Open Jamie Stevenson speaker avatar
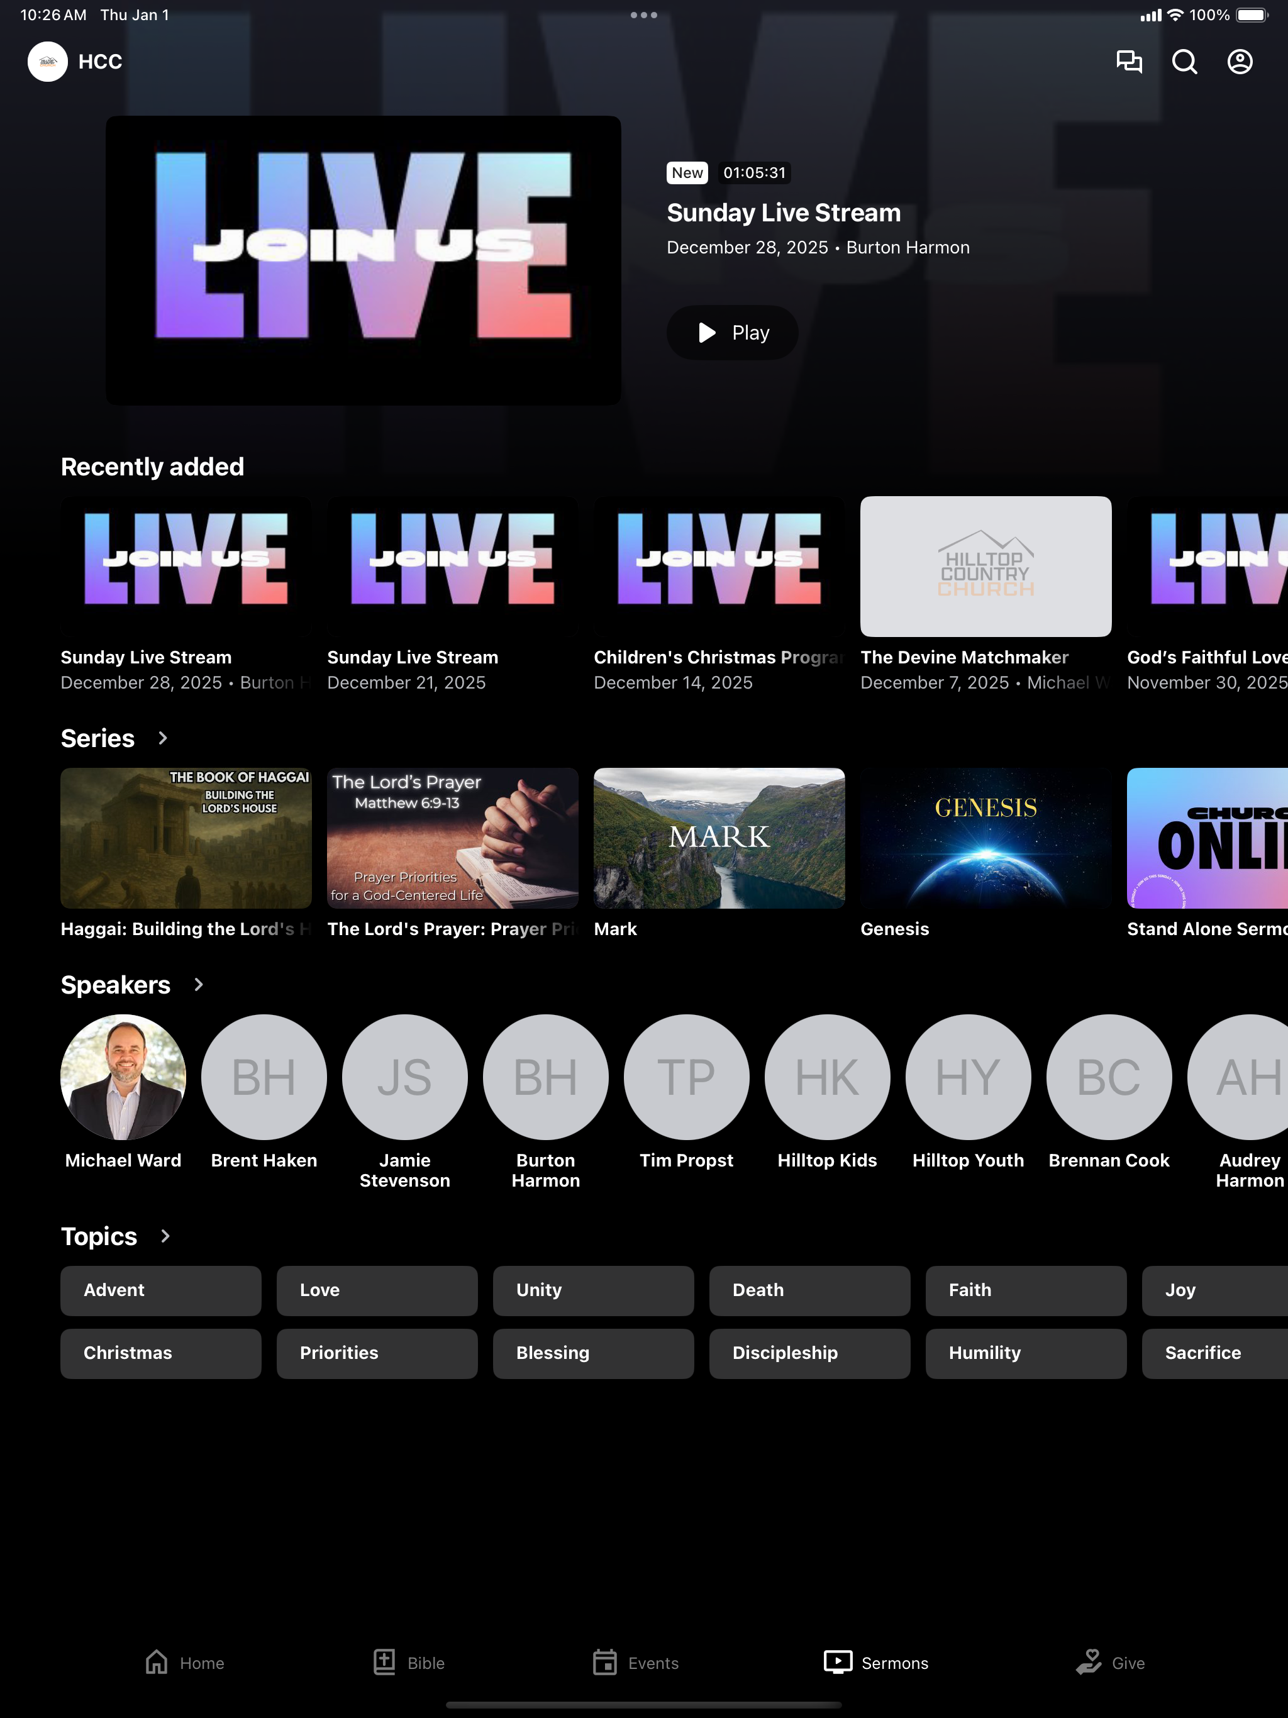The image size is (1288, 1718). pyautogui.click(x=405, y=1077)
